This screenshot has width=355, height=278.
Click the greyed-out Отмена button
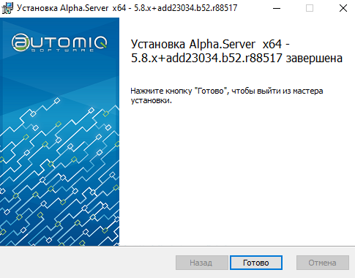tap(323, 263)
